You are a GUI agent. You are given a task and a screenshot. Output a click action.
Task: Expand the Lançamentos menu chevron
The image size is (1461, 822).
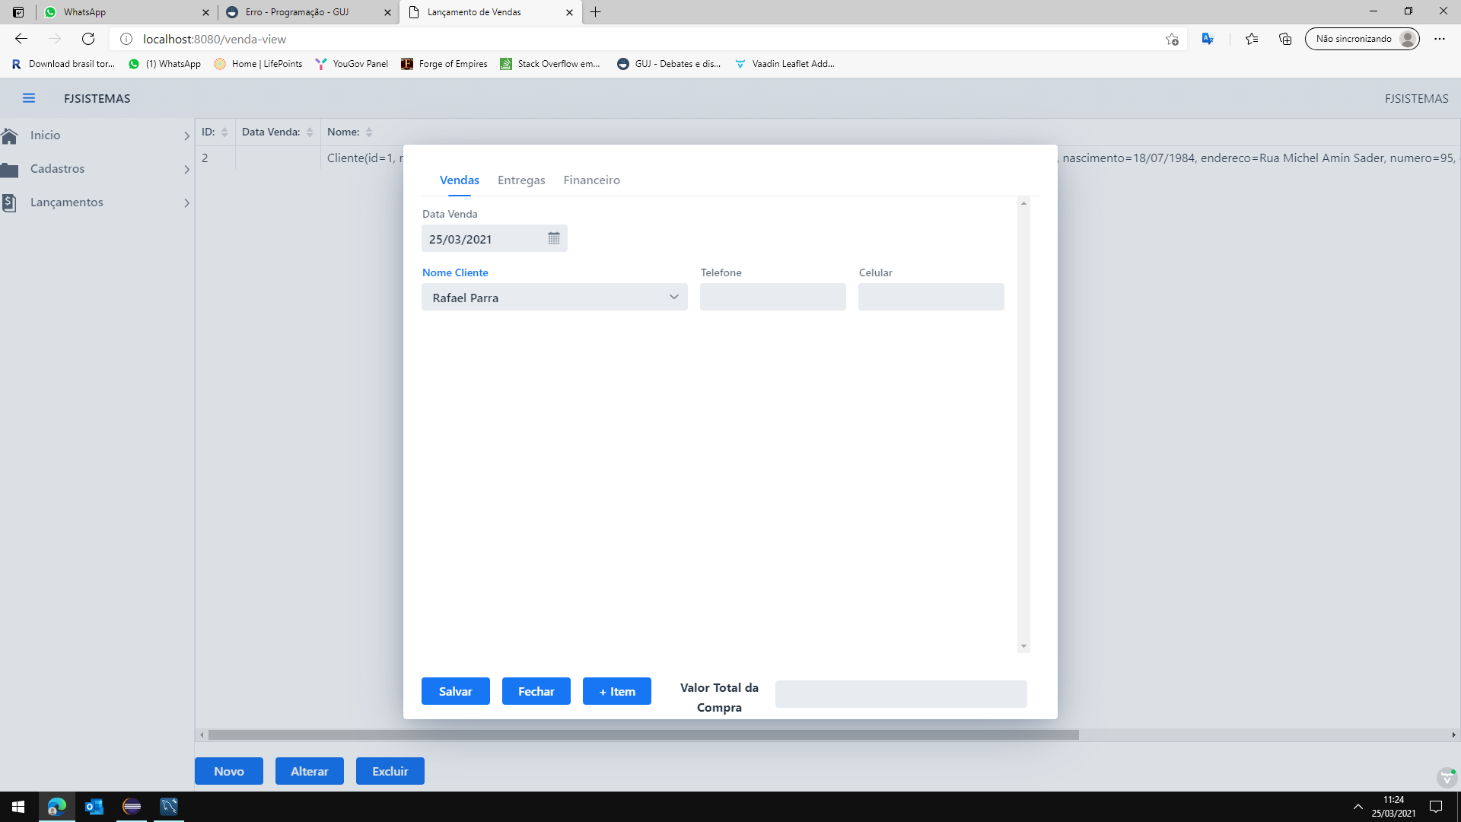(186, 202)
